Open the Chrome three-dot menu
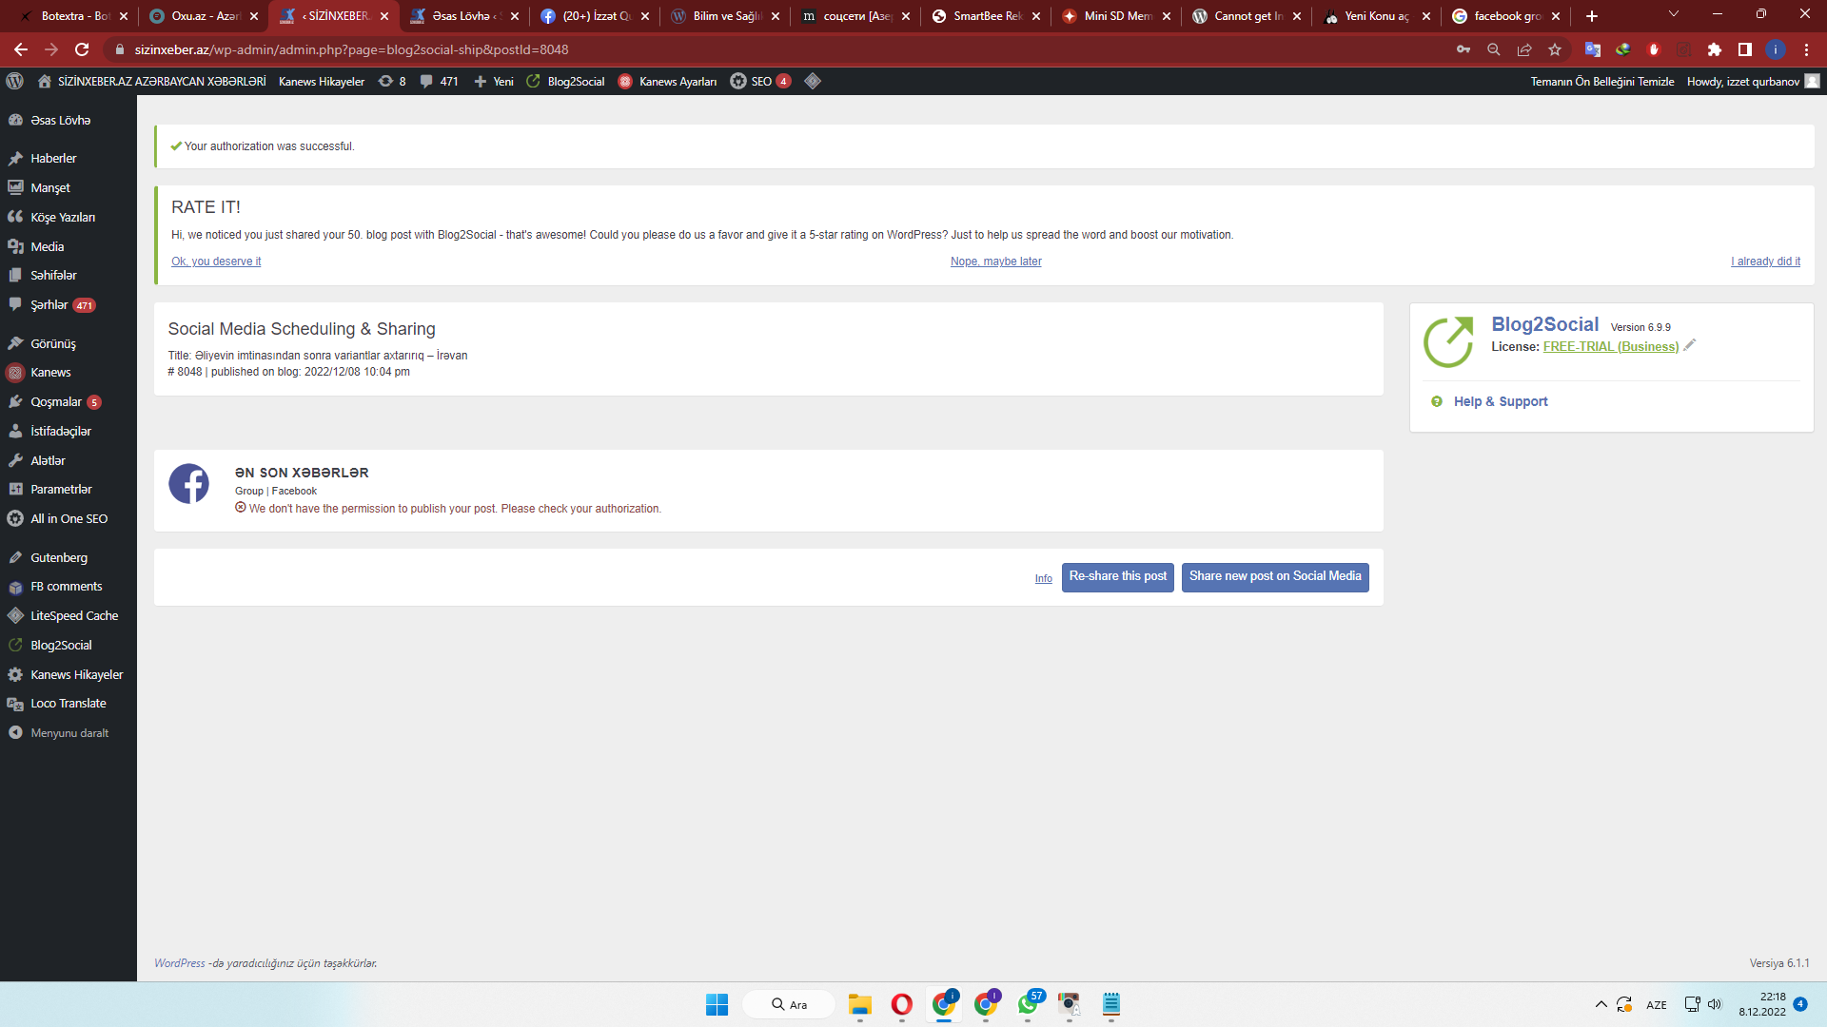Screen dimensions: 1827x1027 click(x=1806, y=49)
